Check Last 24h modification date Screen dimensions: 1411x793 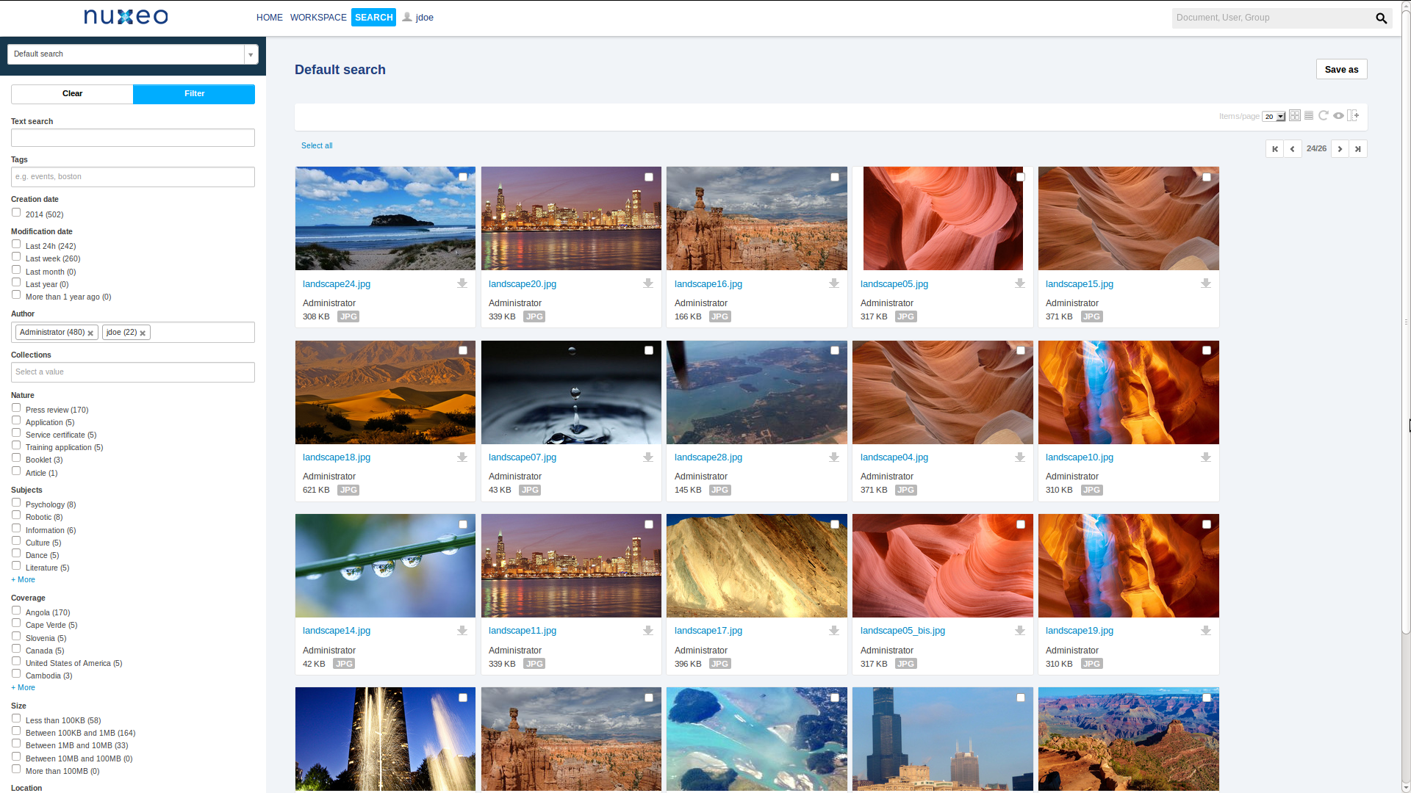click(x=16, y=245)
